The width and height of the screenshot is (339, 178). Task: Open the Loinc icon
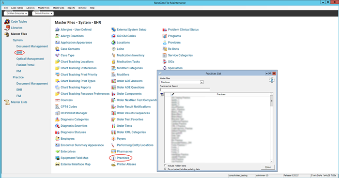pyautogui.click(x=113, y=49)
